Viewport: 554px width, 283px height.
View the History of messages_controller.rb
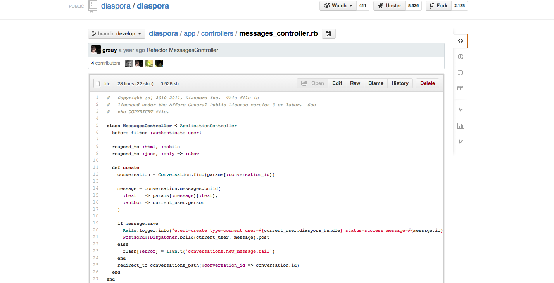[400, 83]
